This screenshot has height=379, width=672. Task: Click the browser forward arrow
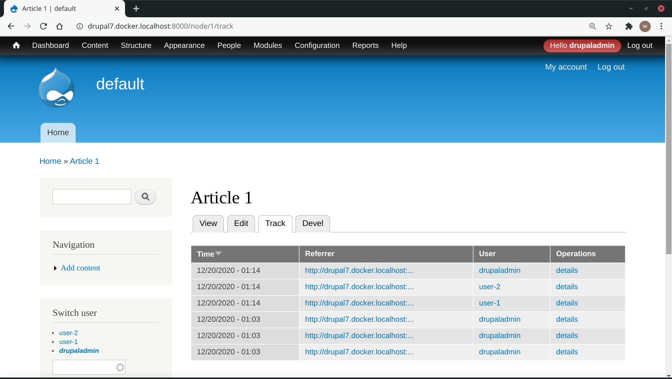(x=27, y=26)
